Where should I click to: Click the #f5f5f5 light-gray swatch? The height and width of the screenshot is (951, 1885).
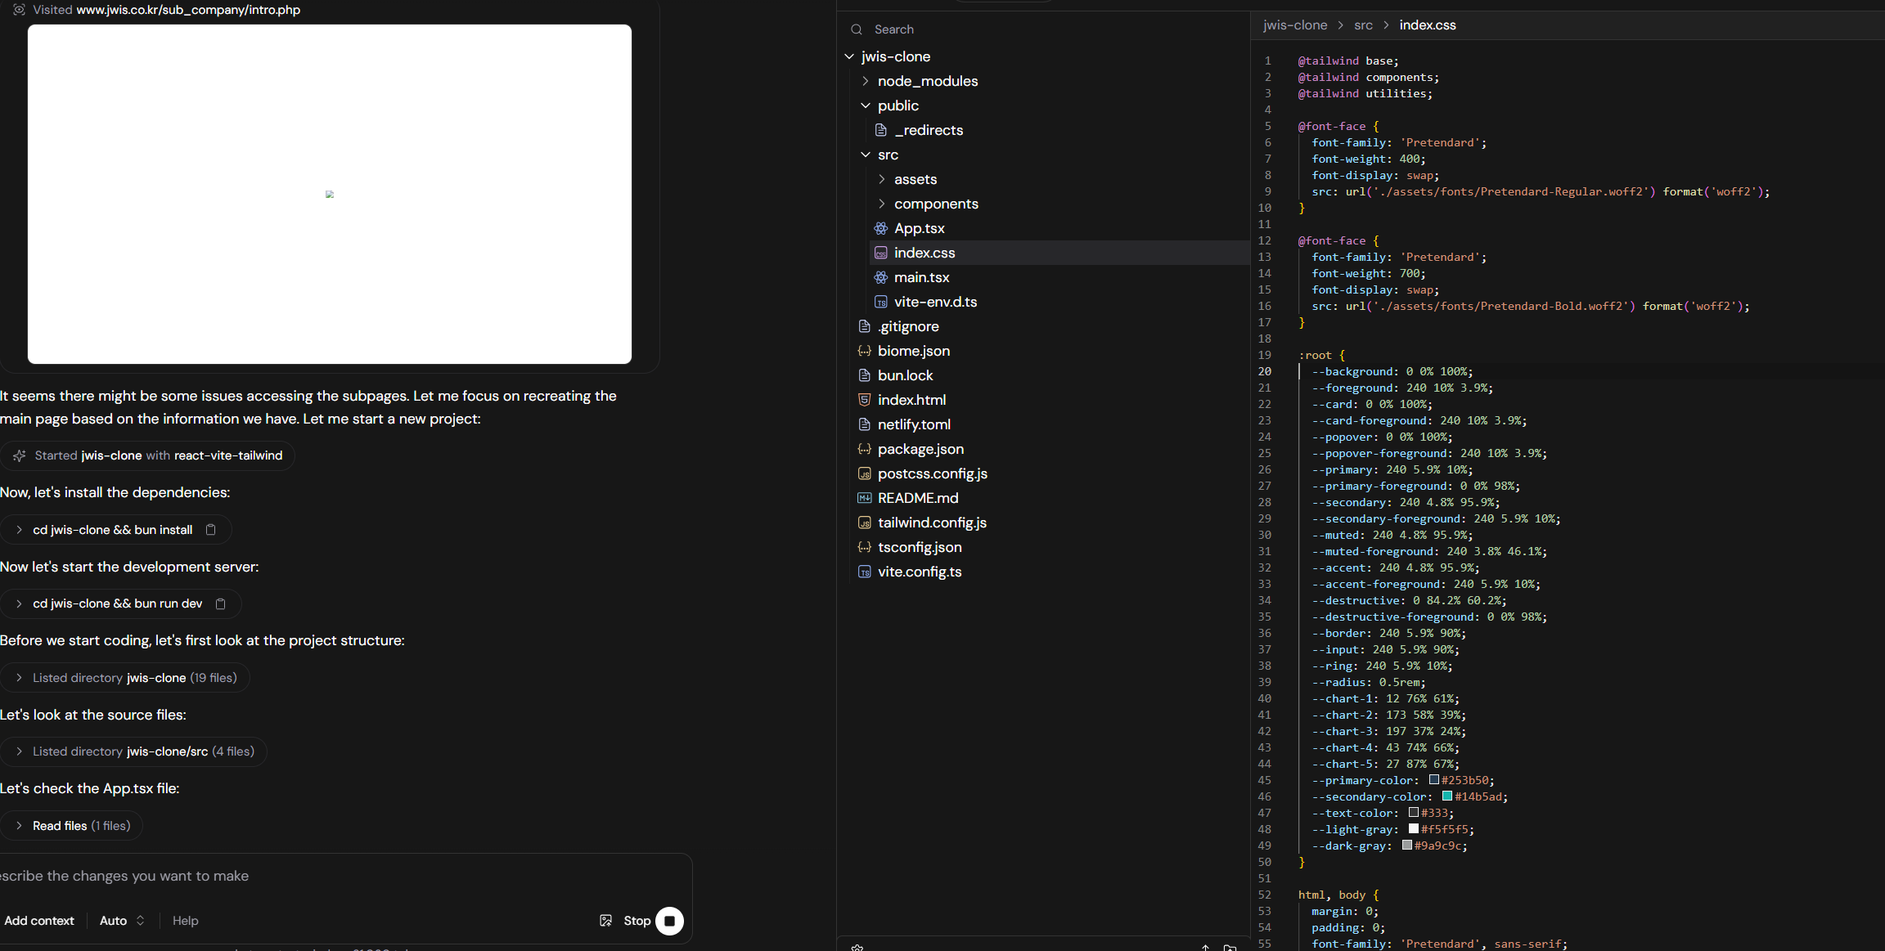pos(1414,828)
